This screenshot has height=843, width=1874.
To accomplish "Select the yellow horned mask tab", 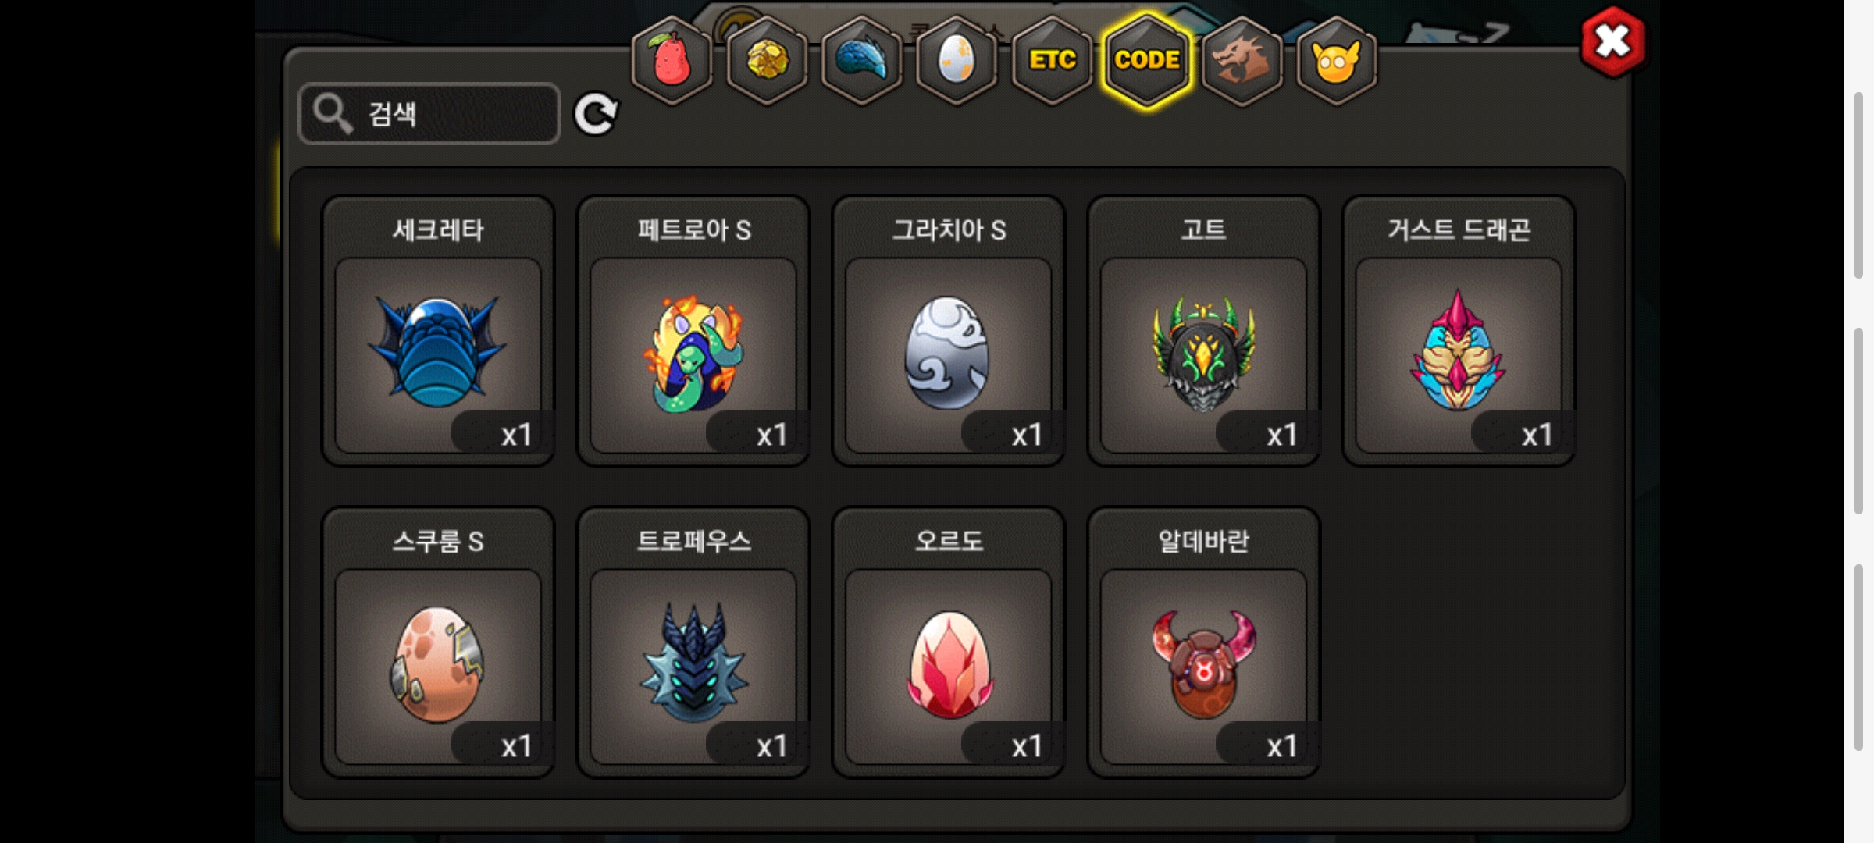I will pyautogui.click(x=1337, y=61).
